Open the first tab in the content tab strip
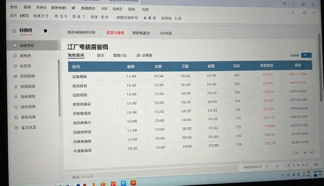Image resolution: width=324 pixels, height=186 pixels. (82, 32)
